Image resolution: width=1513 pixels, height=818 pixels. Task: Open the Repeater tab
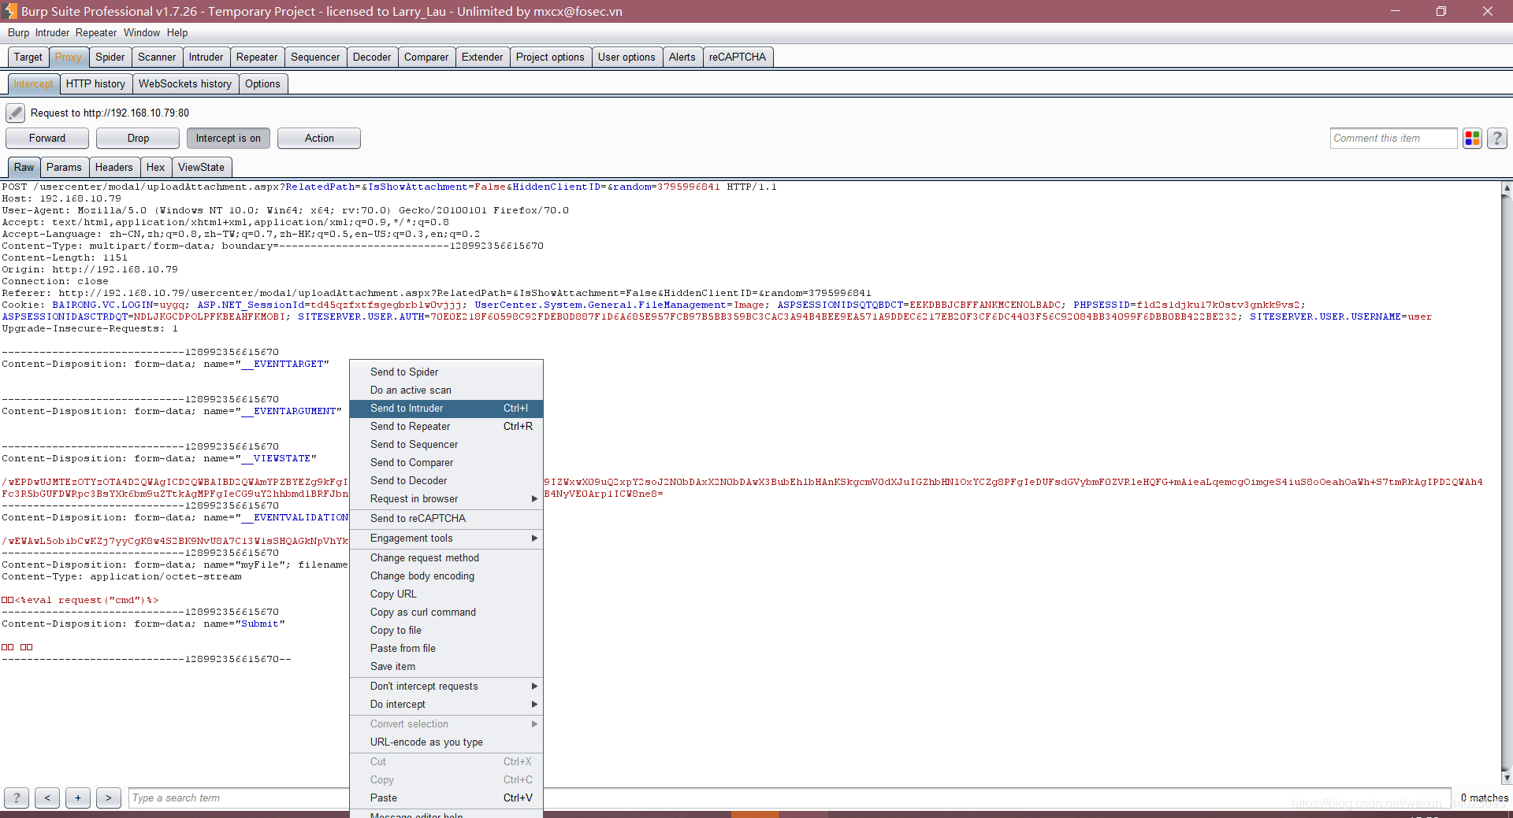(x=257, y=57)
